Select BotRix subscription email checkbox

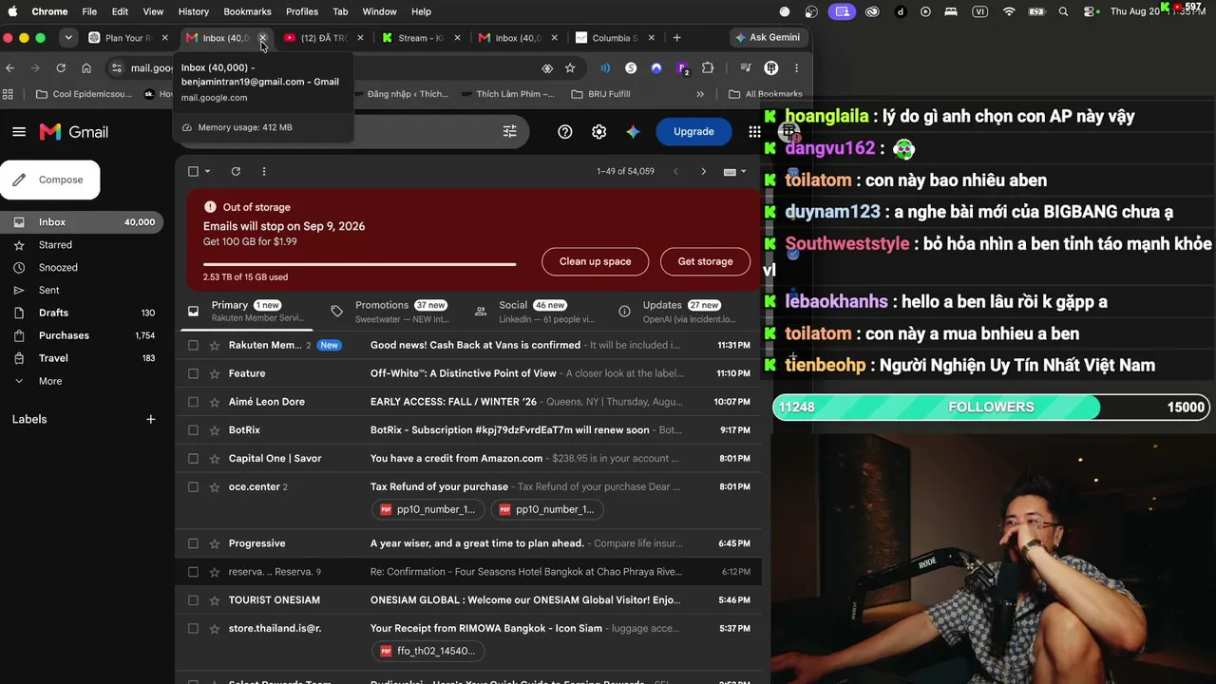click(193, 430)
